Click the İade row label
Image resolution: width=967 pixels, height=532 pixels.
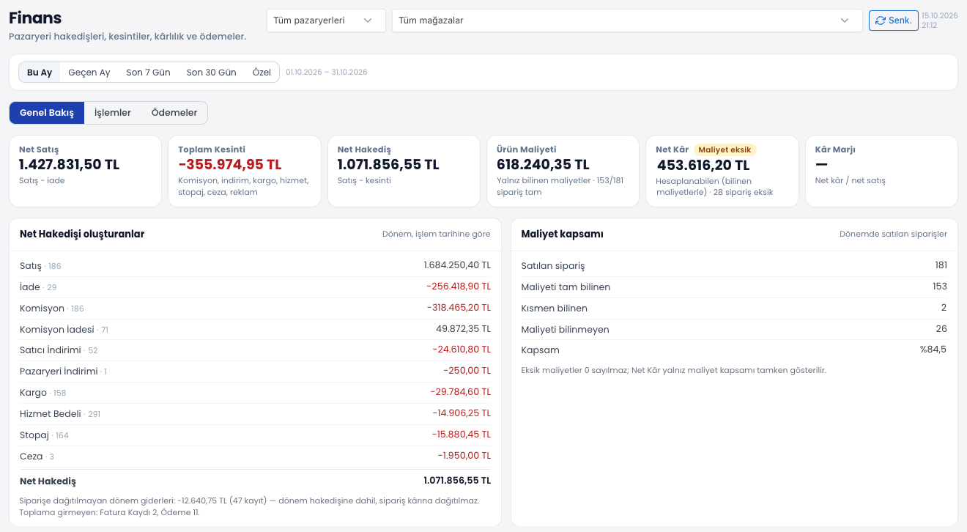(x=30, y=287)
